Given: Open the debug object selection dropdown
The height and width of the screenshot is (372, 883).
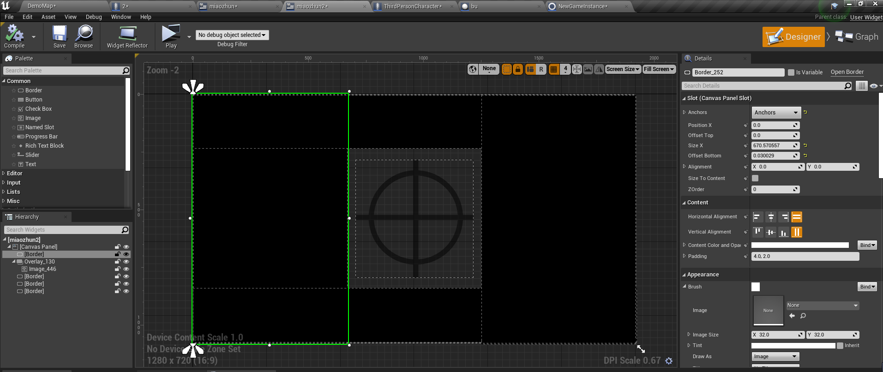Looking at the screenshot, I should (x=232, y=35).
